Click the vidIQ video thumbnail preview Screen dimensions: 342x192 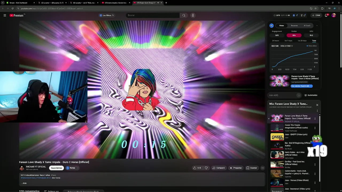279,81
